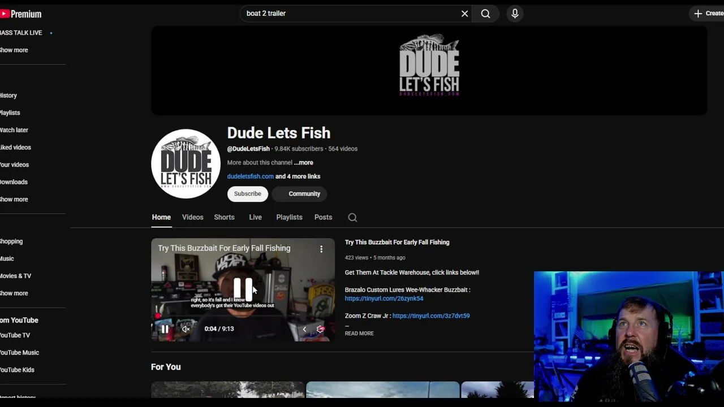Click the @DudeLetsFish channel handle
The height and width of the screenshot is (407, 724).
coord(248,149)
